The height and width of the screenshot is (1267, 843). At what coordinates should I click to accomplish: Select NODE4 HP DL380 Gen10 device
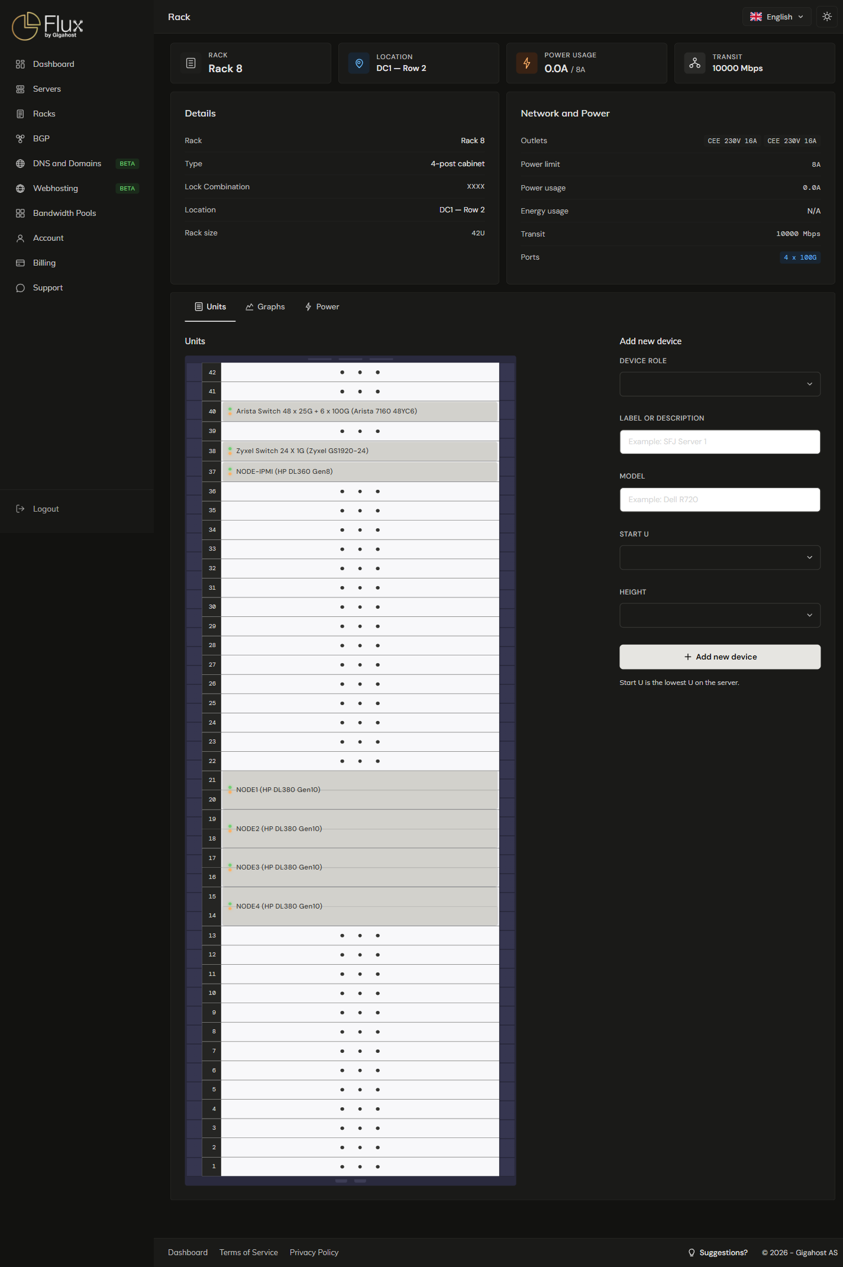click(360, 906)
